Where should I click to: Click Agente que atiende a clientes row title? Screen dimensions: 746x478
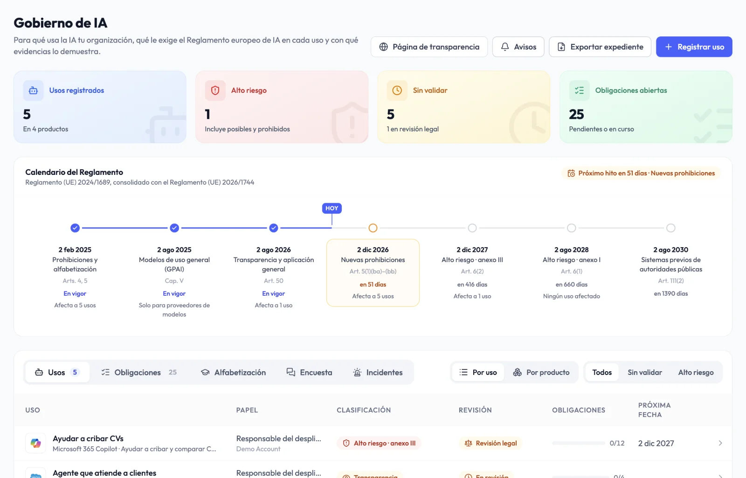104,473
